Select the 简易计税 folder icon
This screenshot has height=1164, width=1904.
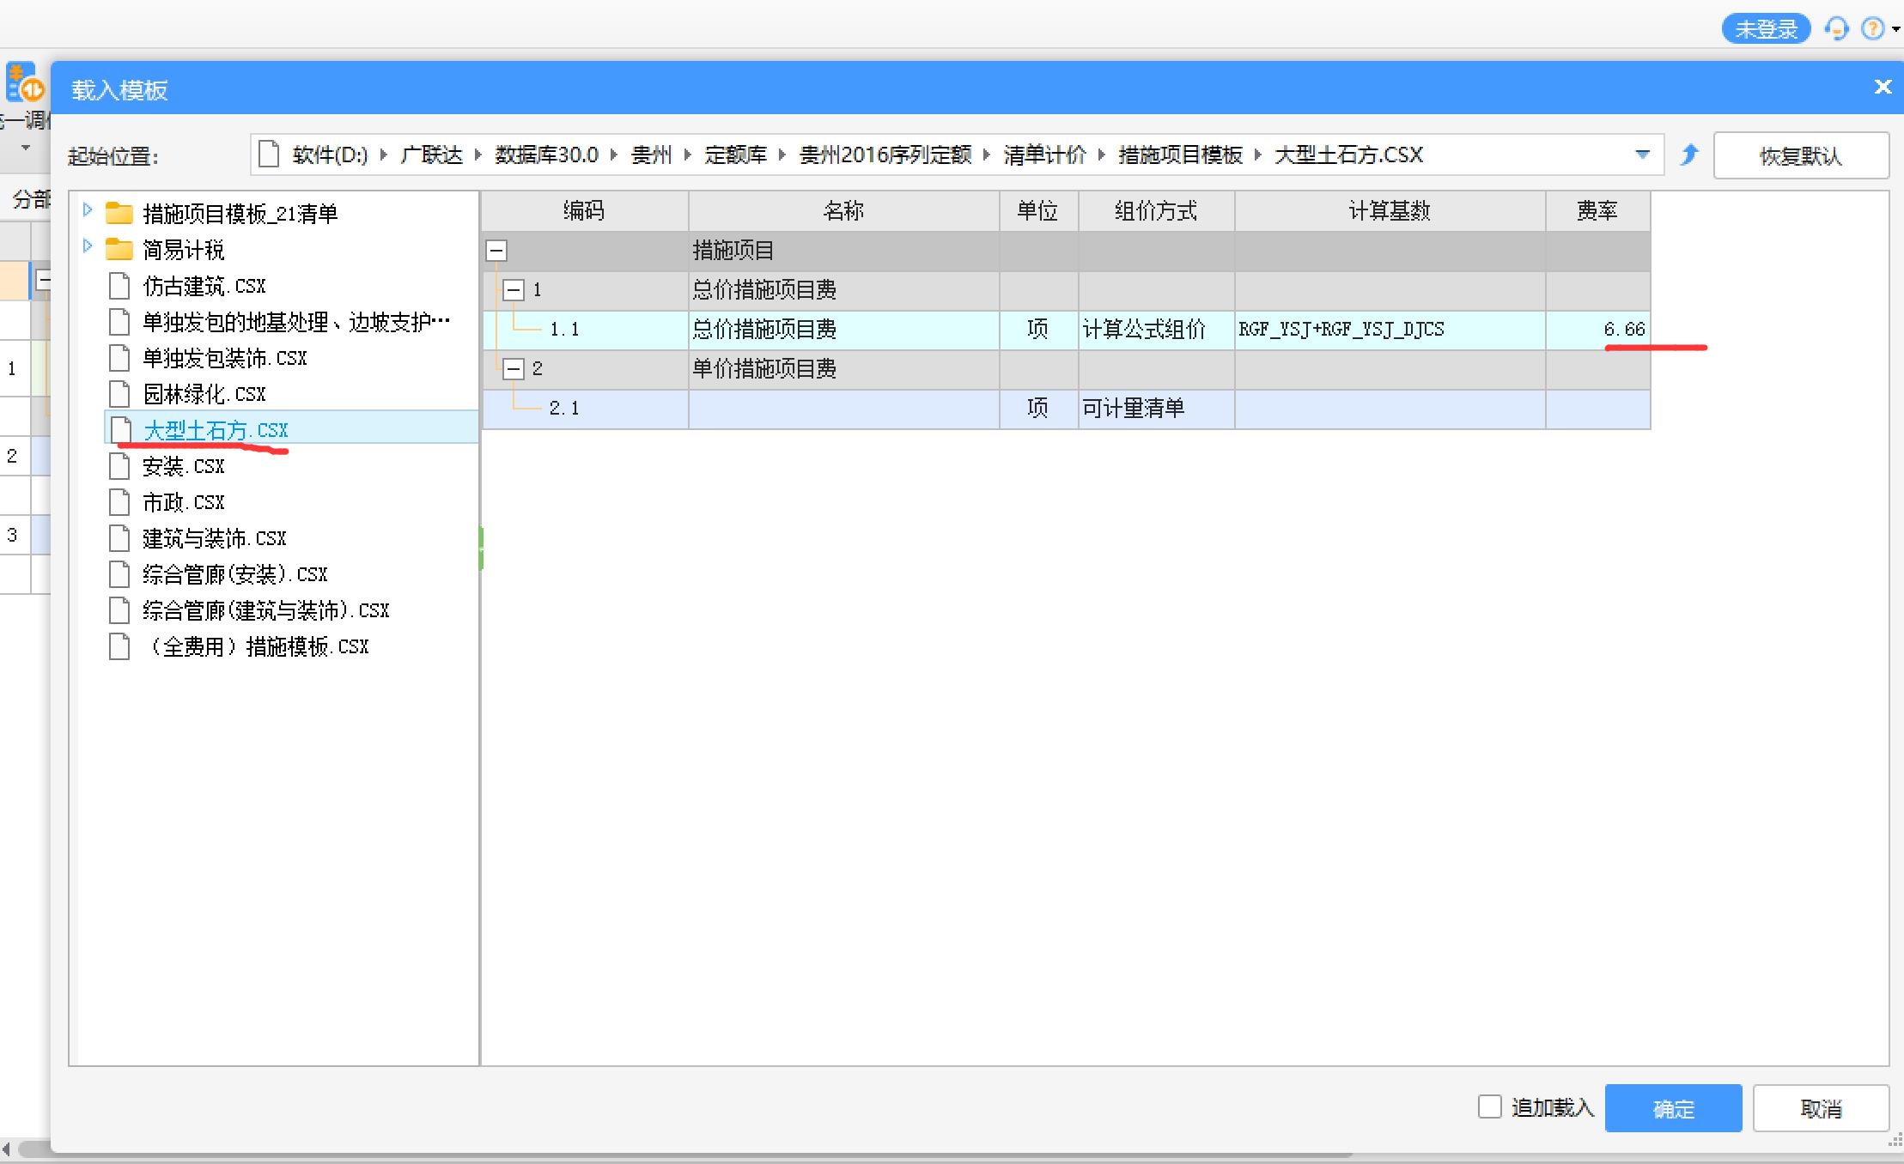pos(119,249)
